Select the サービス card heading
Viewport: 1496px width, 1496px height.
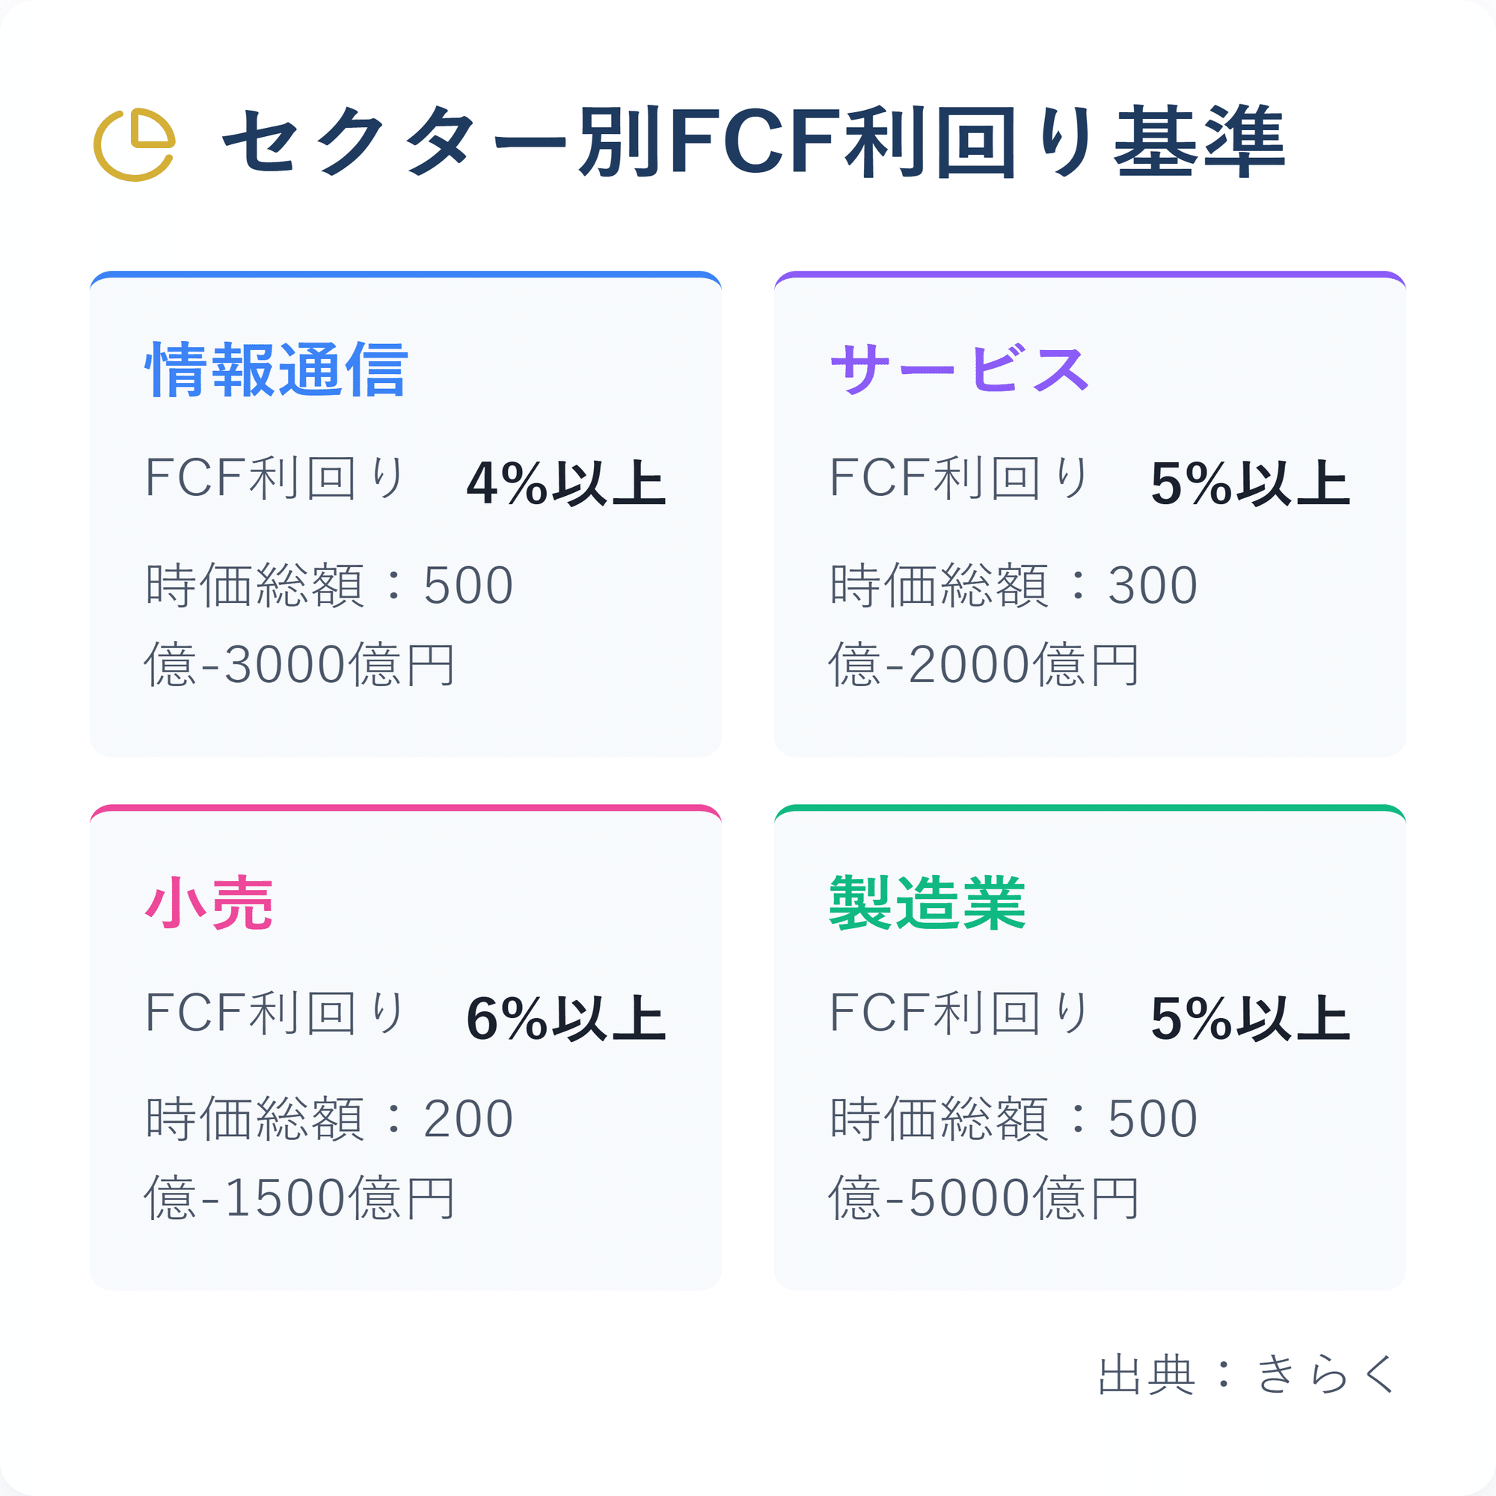tap(960, 370)
